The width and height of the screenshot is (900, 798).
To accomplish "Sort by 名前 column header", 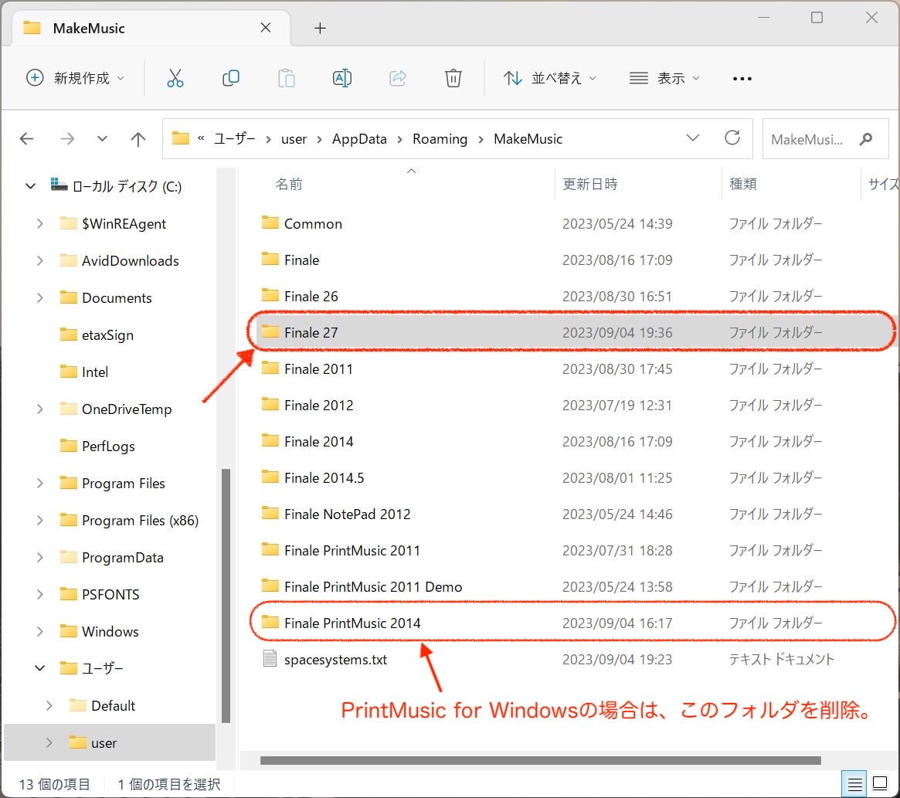I will (289, 184).
